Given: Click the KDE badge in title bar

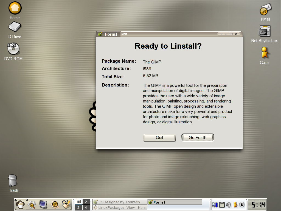Looking at the screenshot, I should 124,34.
